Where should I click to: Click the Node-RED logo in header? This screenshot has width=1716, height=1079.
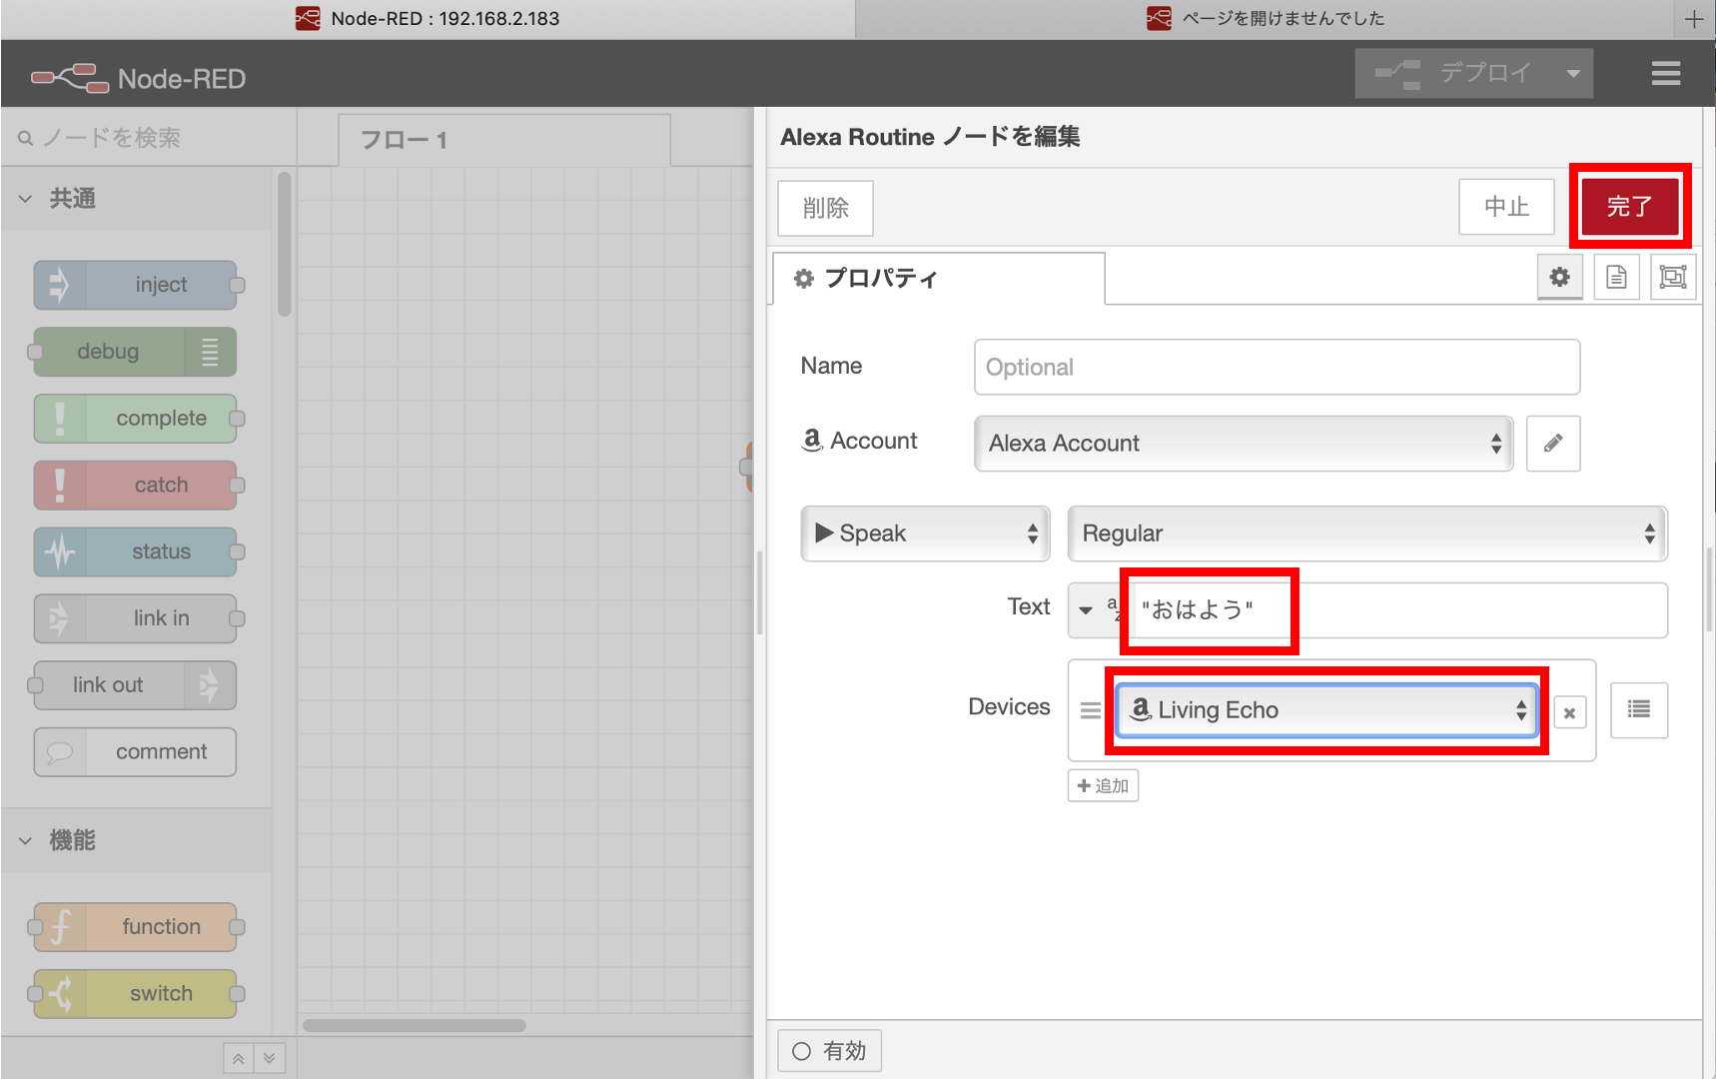139,78
